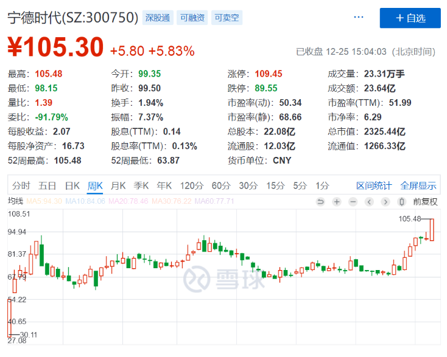Switch to the 五日 tab
Image resolution: width=447 pixels, height=357 pixels.
coord(48,186)
